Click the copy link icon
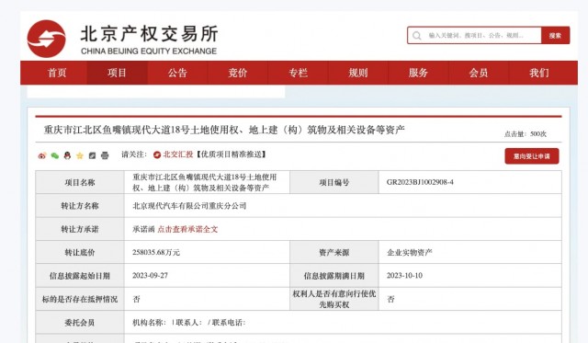588x343 pixels. (92, 155)
